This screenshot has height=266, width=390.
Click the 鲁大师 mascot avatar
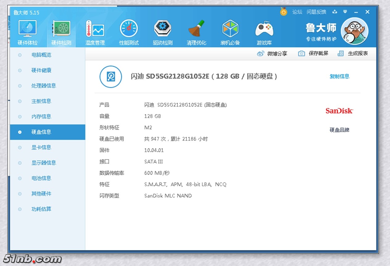pyautogui.click(x=355, y=31)
